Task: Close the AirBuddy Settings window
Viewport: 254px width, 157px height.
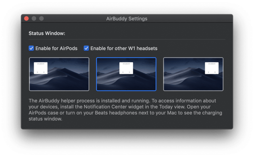Action: [27, 19]
